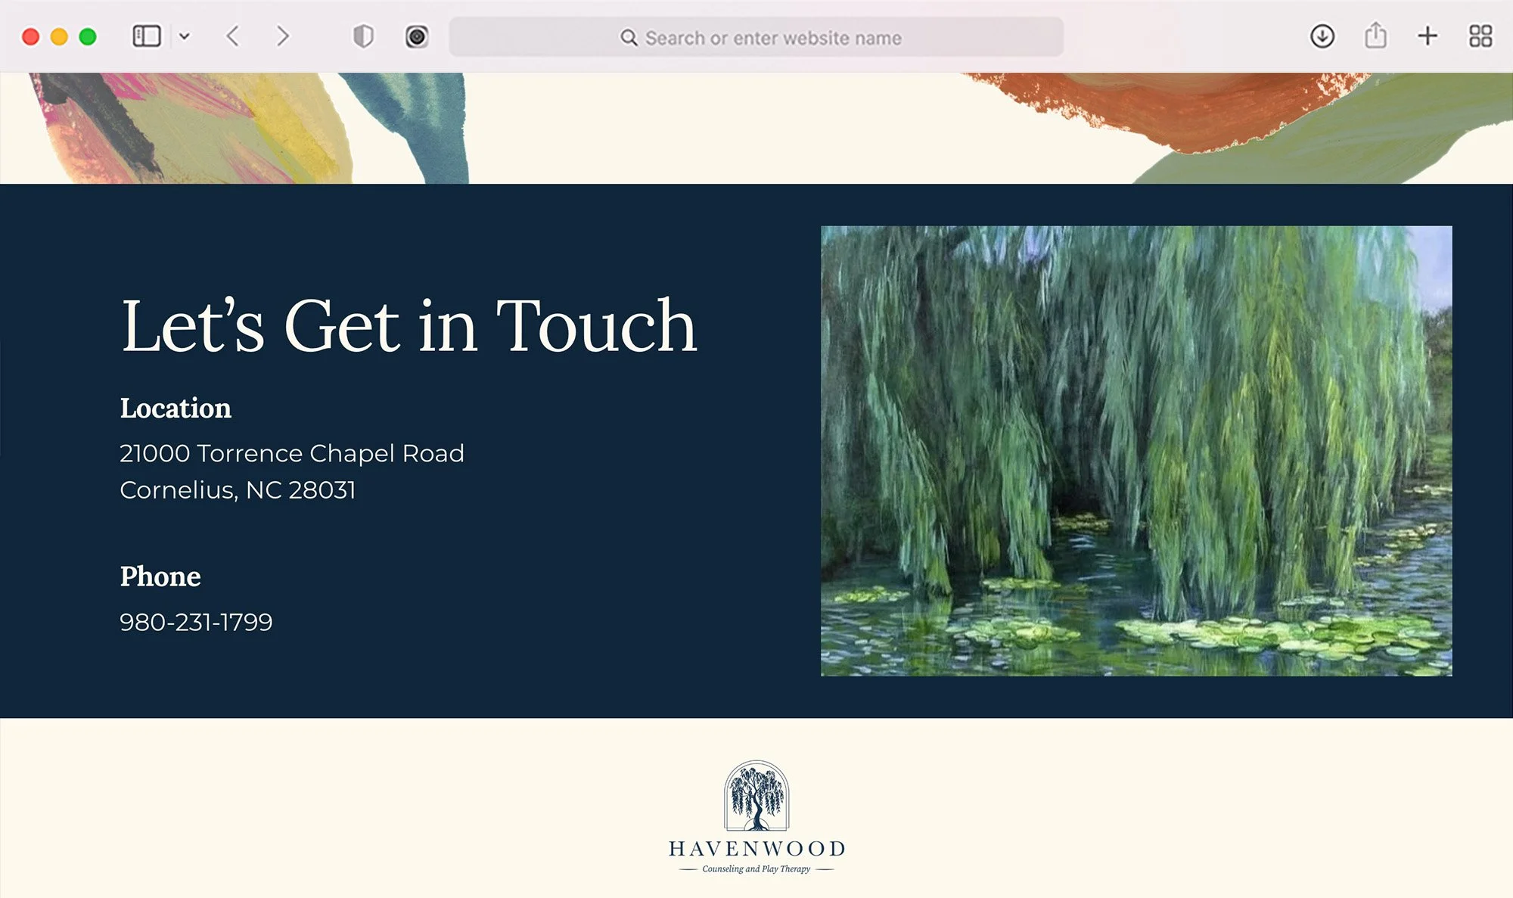
Task: Click the search magnifier in address bar
Action: click(x=629, y=37)
